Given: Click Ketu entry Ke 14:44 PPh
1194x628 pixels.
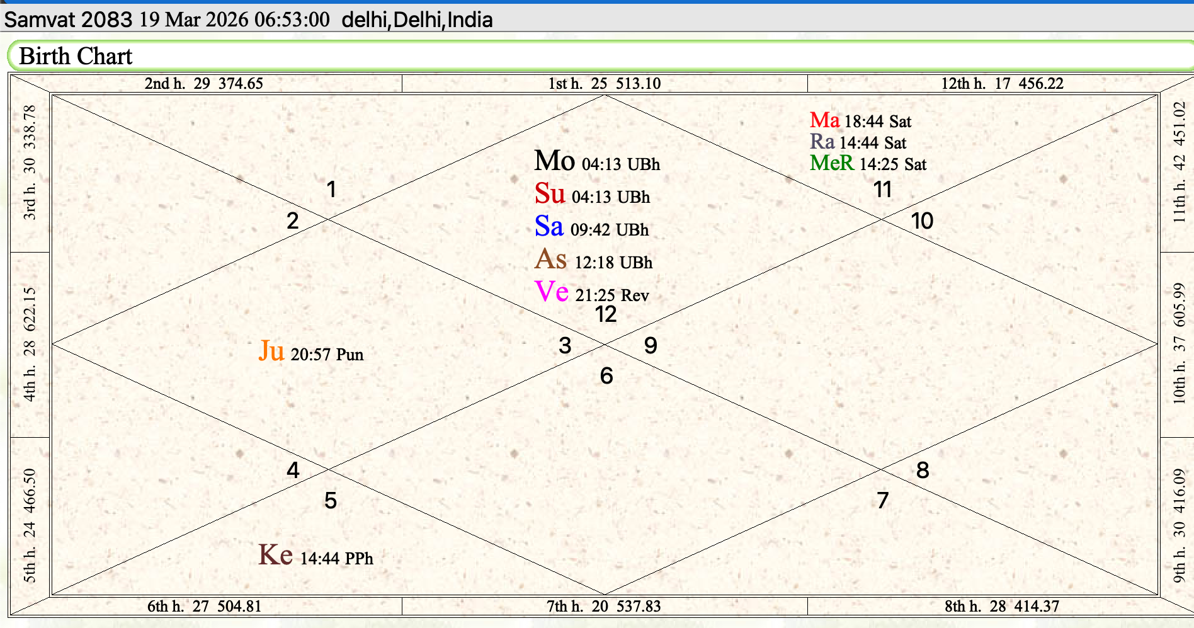Looking at the screenshot, I should [315, 556].
